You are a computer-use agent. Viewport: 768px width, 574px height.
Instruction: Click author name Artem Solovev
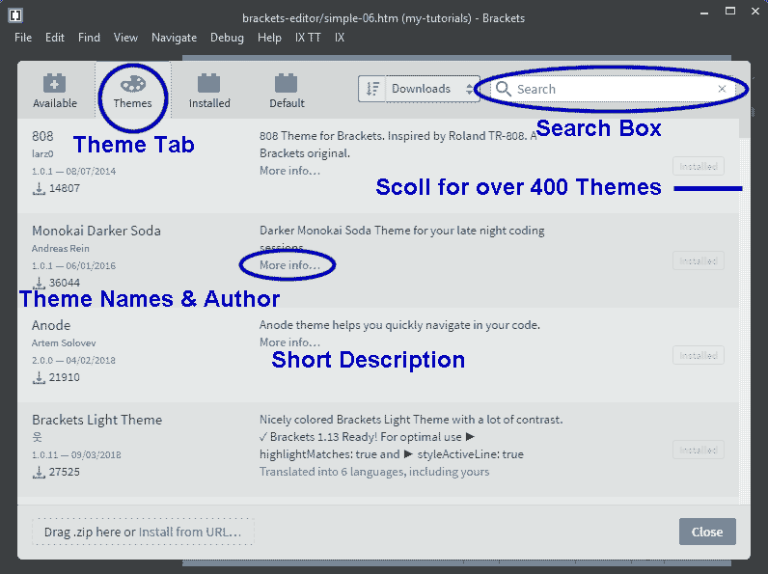pyautogui.click(x=64, y=342)
